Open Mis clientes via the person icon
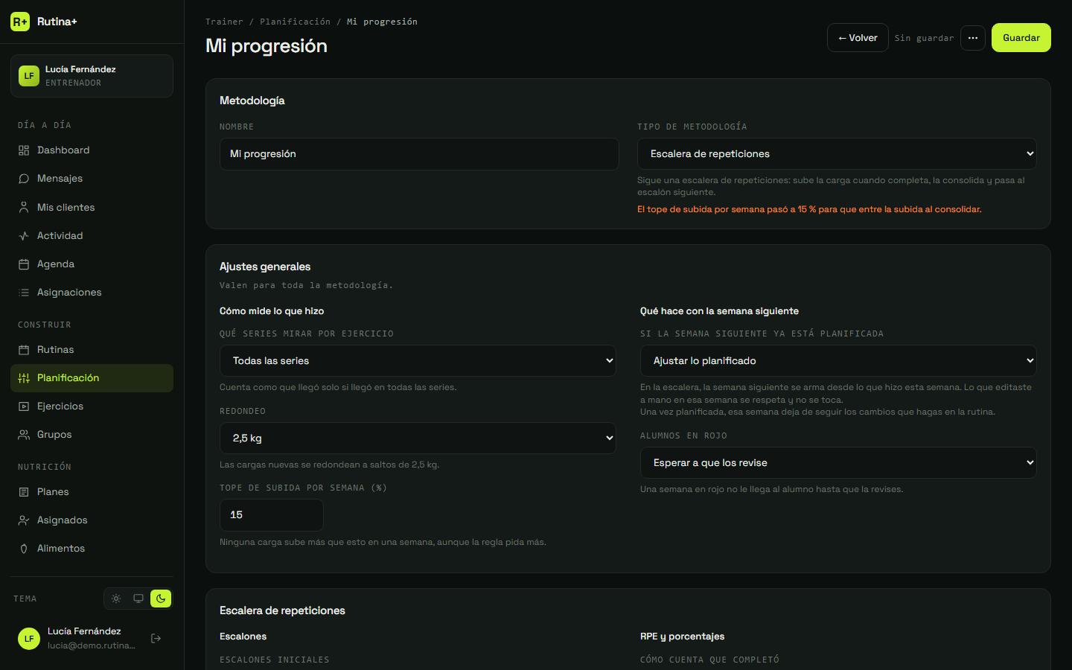 click(x=24, y=208)
